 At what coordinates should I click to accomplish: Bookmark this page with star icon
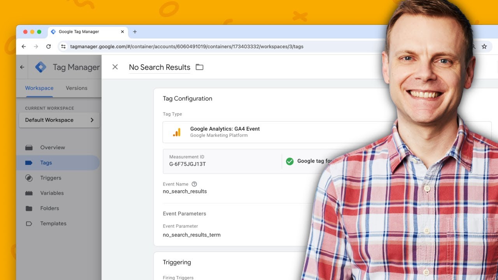(x=484, y=46)
